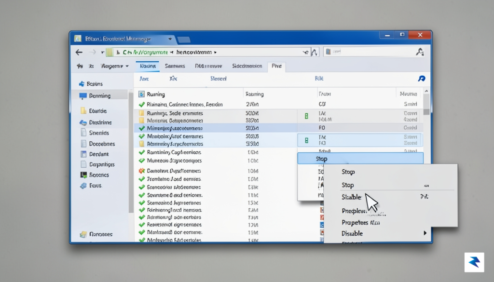
Task: Switch to the 'Samwes' tab
Action: point(175,66)
